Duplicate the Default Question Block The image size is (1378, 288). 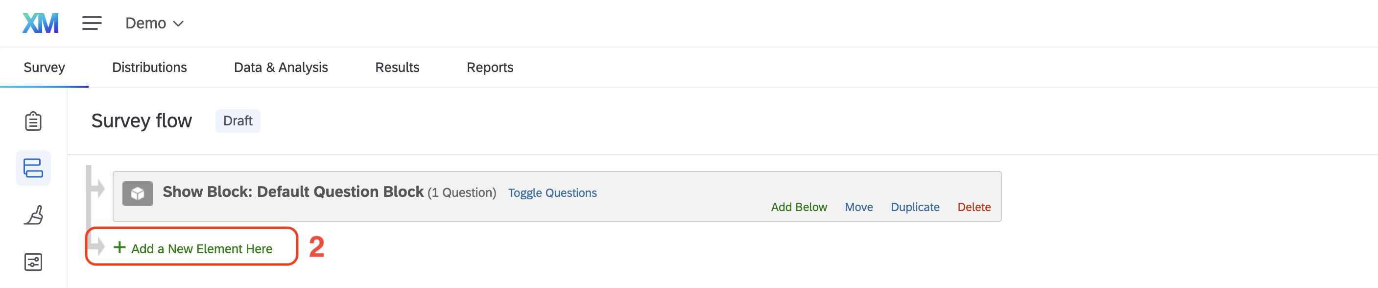point(914,207)
